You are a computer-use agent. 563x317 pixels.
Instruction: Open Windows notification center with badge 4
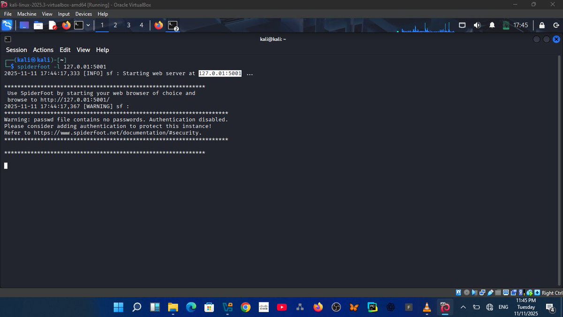(x=550, y=308)
